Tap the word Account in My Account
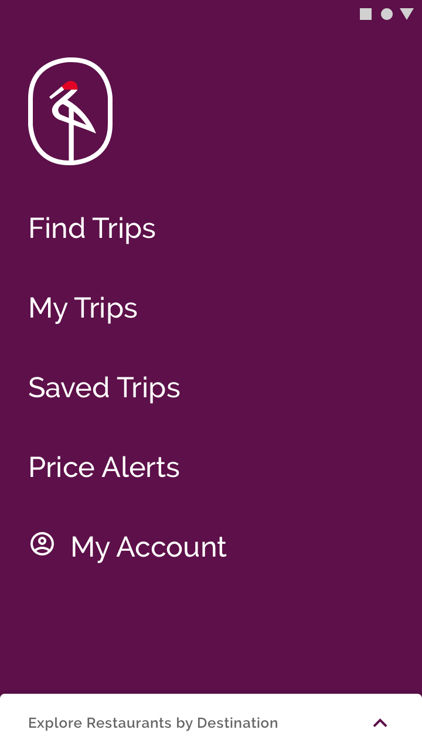 click(171, 547)
